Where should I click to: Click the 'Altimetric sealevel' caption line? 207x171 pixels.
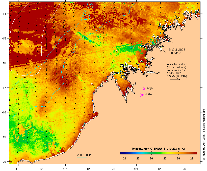coord(177,64)
